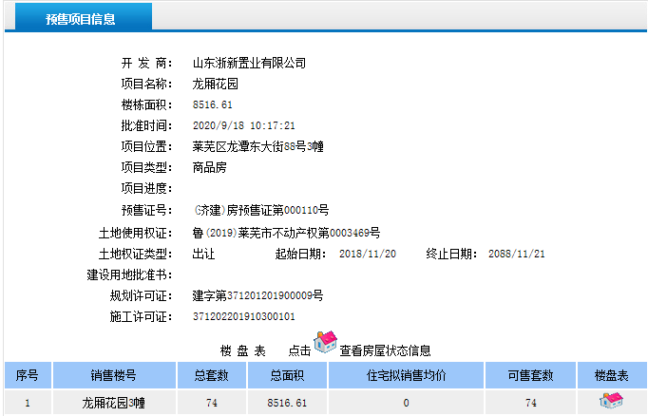Click the project address 莱芜区龙潭东大街88号3幢

pyautogui.click(x=258, y=146)
